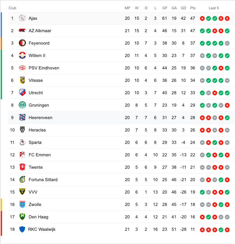Image resolution: width=235 pixels, height=244 pixels.
Task: Select the Den Haag table row
Action: pos(121,217)
